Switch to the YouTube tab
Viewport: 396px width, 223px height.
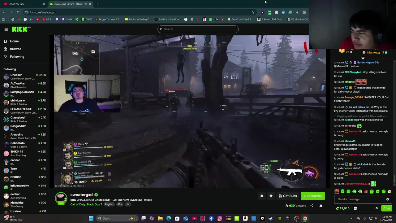24,4
